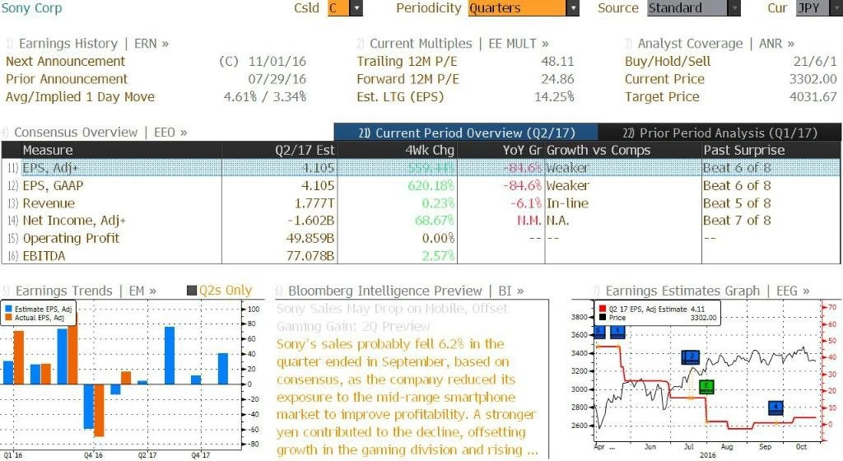Switch to Current Period Overview (Q2/17) tab
Image resolution: width=843 pixels, height=461 pixels.
[x=466, y=133]
